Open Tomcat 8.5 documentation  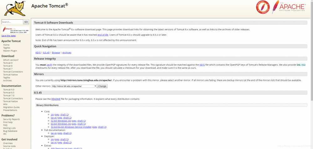(8, 93)
